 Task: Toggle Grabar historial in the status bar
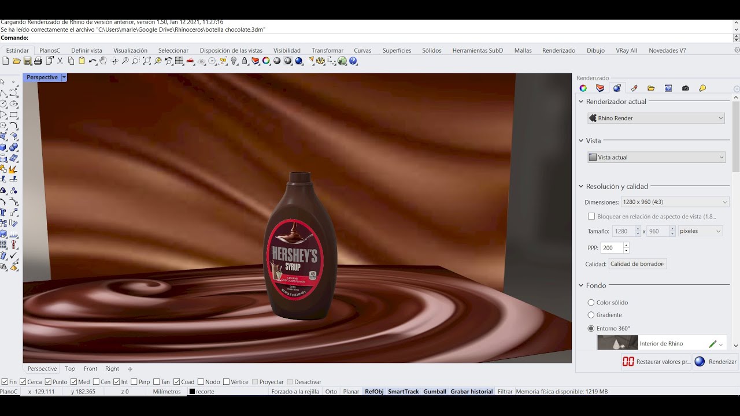tap(472, 392)
